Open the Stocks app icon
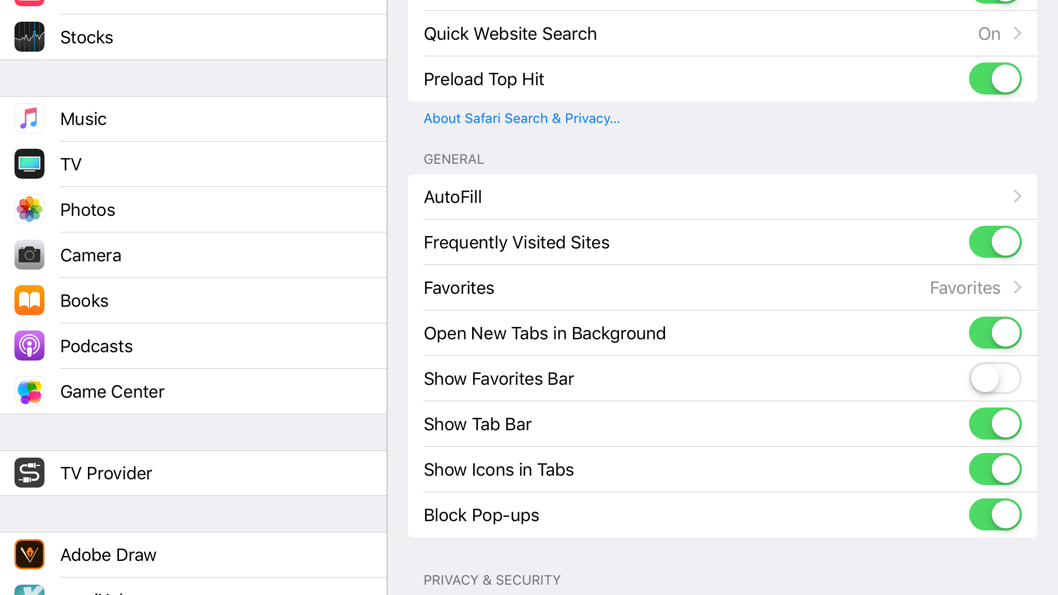This screenshot has height=595, width=1058. (29, 37)
